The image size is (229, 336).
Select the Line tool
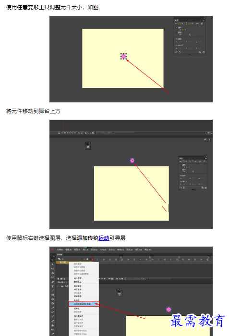click(53, 290)
